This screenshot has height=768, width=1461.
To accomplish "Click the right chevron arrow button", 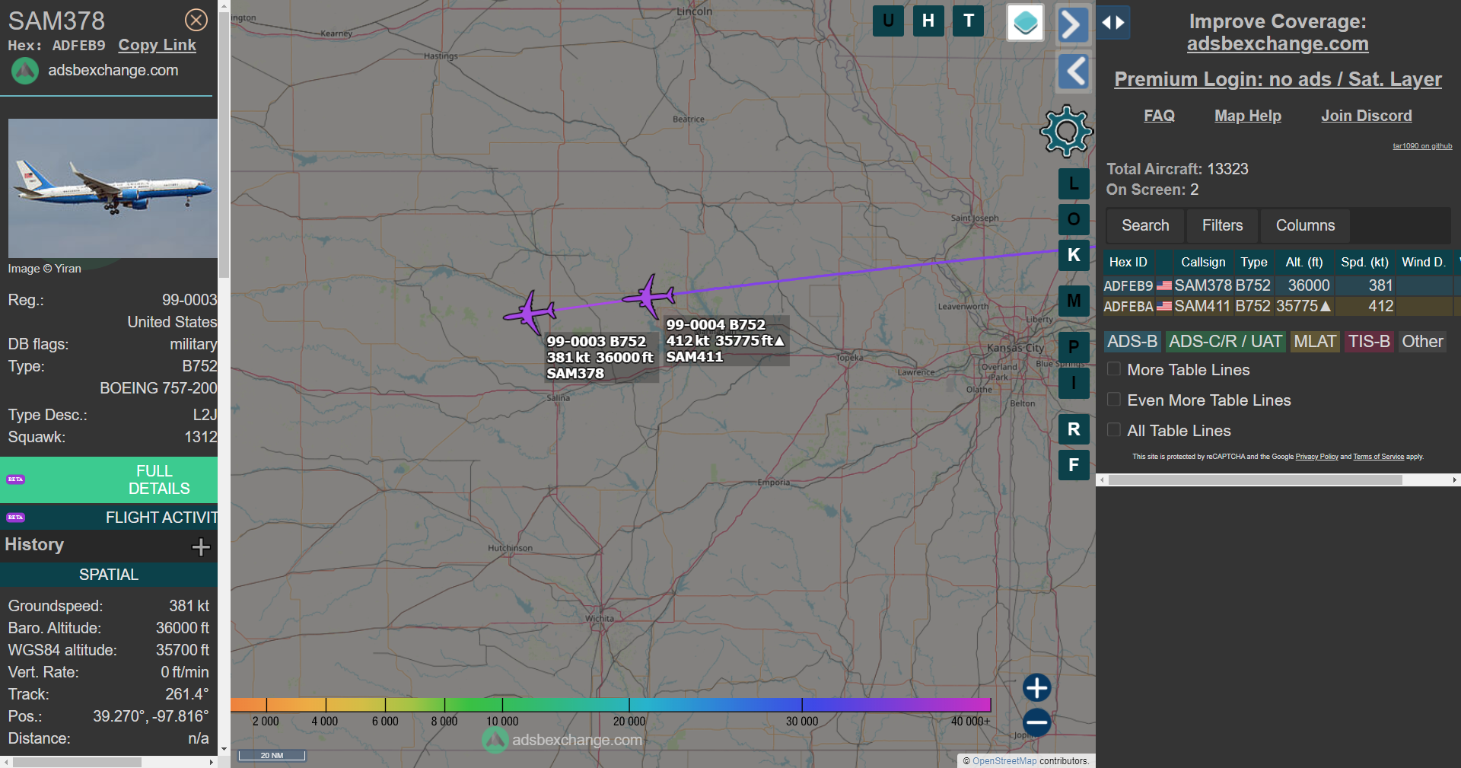I will (1073, 24).
